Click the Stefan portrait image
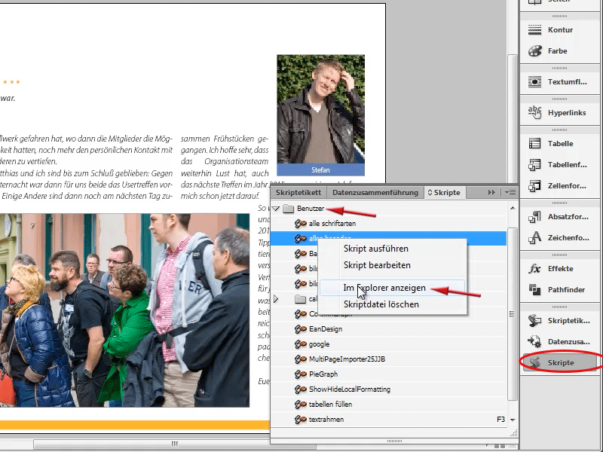Viewport: 603px width, 452px height. coord(321,109)
